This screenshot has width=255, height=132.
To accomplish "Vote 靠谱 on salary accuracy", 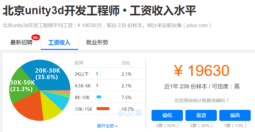I will pos(201,115).
